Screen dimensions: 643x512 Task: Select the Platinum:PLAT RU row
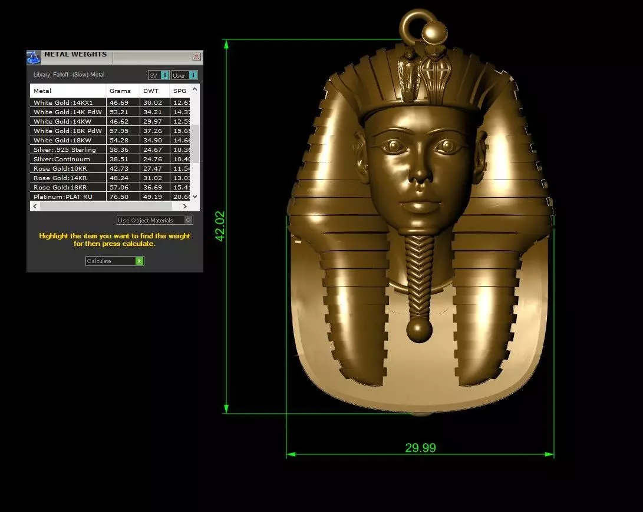click(x=110, y=197)
